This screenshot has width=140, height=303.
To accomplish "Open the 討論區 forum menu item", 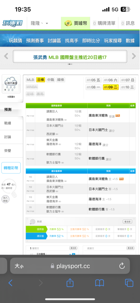I will [54, 41].
